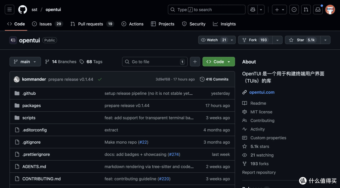Click Report repository link
The height and width of the screenshot is (188, 340).
click(259, 172)
